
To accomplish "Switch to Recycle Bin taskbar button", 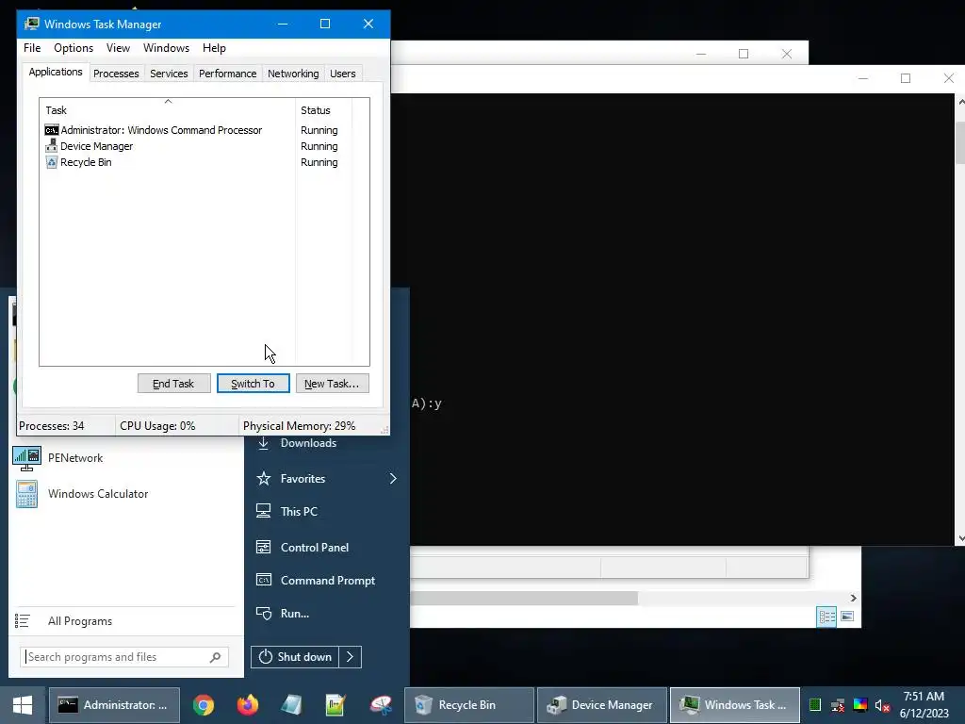I will [x=469, y=705].
